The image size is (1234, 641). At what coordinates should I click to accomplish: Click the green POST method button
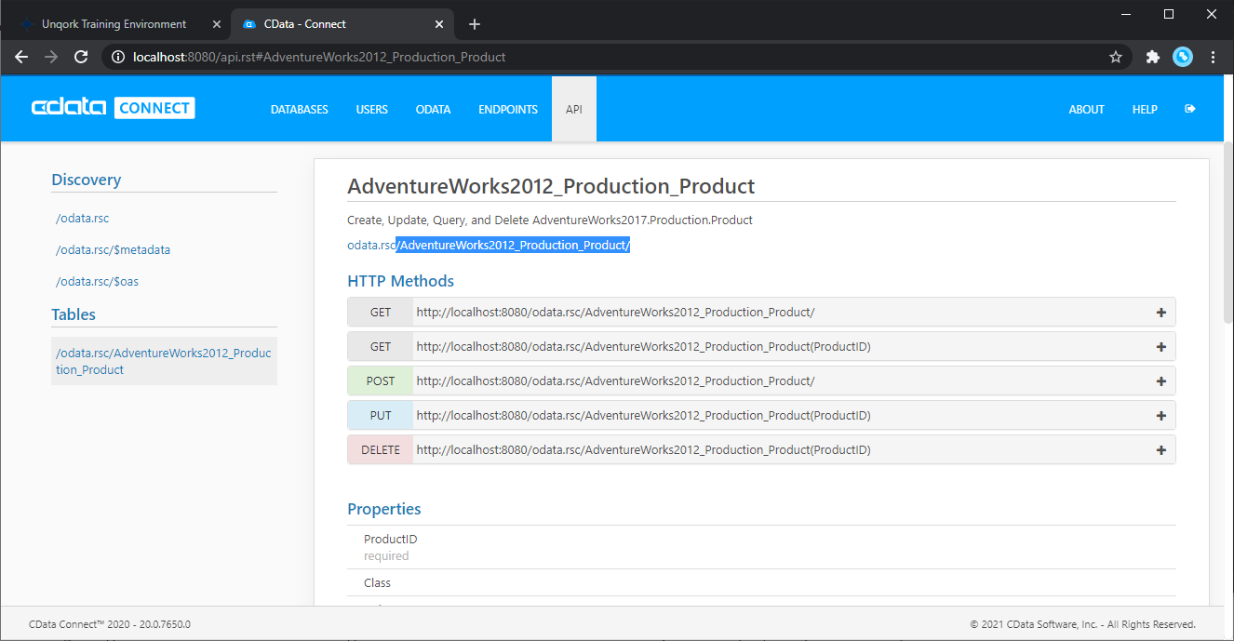click(x=381, y=381)
